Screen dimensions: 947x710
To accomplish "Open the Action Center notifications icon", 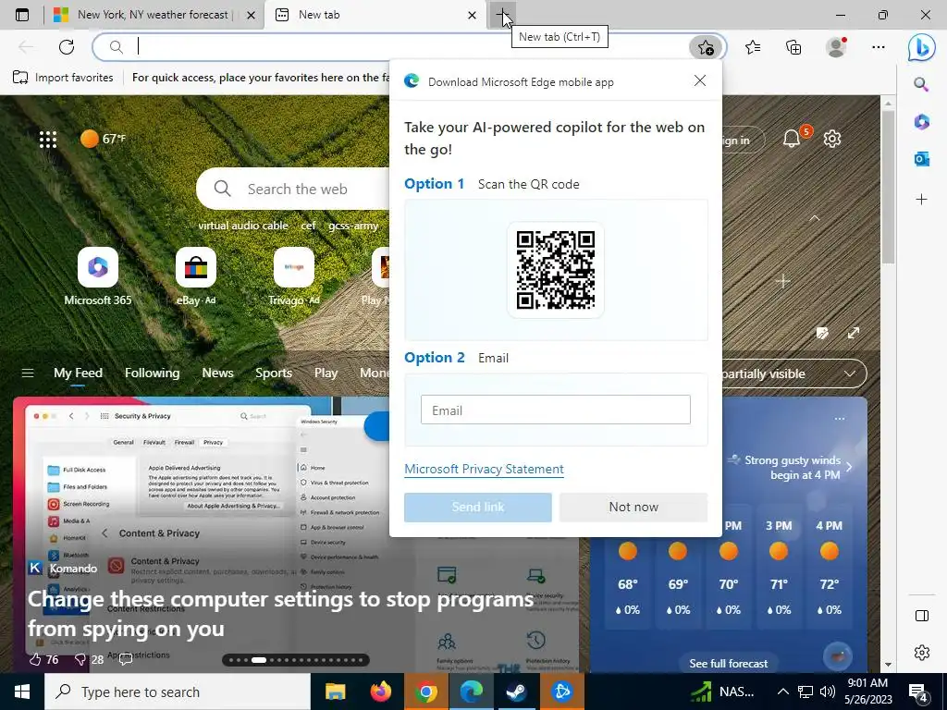I will 918,692.
